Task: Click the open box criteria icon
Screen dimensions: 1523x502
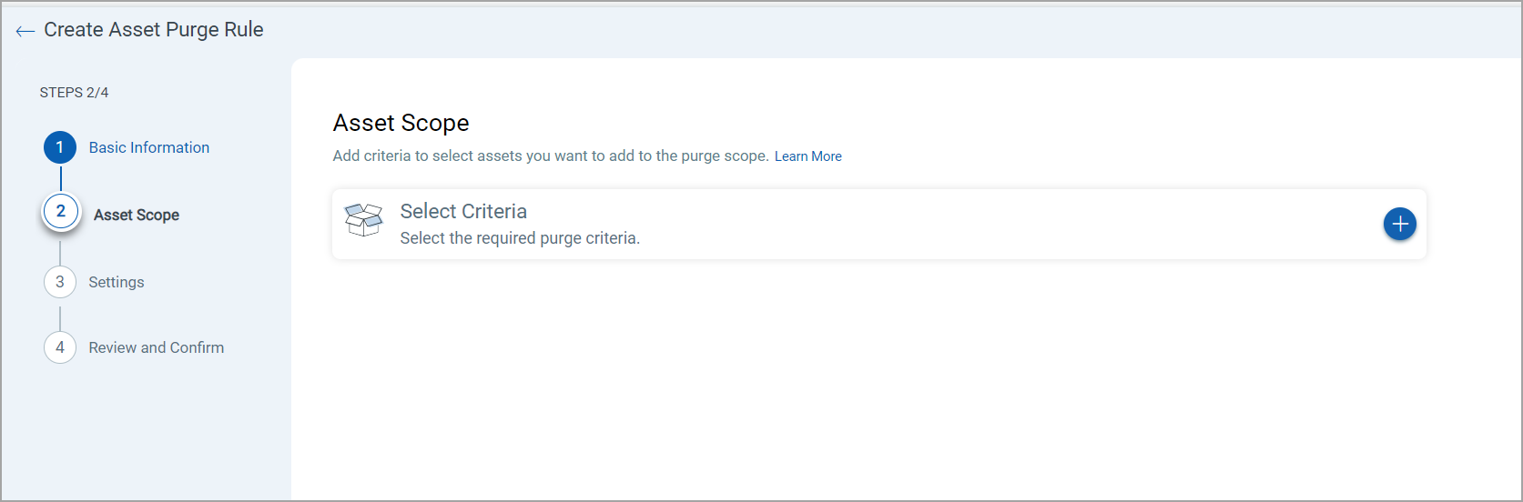Action: [x=363, y=220]
